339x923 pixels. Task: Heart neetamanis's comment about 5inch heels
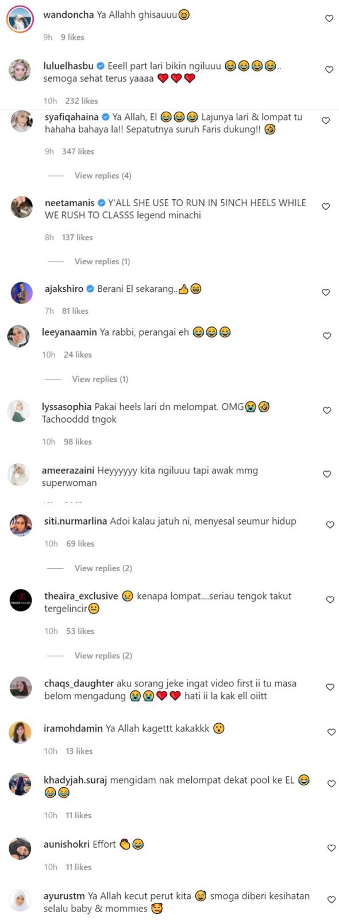point(326,207)
